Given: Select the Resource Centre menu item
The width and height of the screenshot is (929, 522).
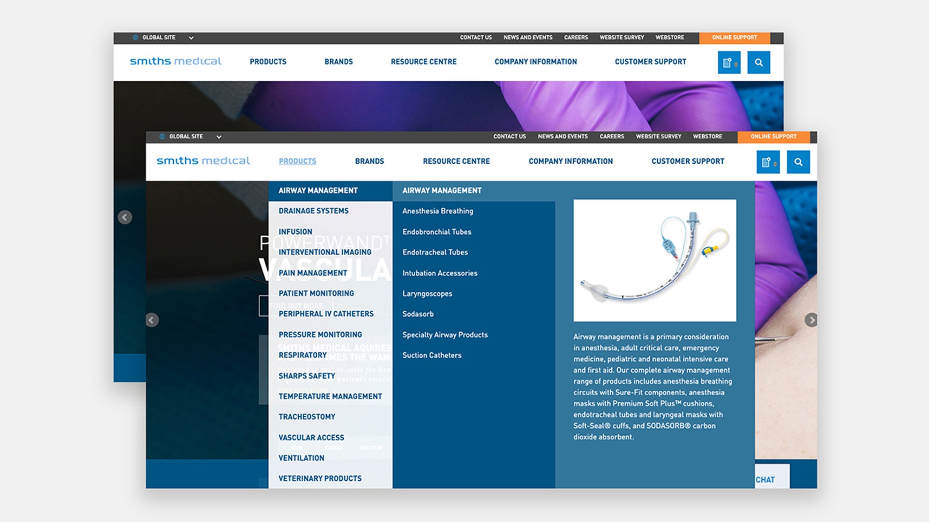Looking at the screenshot, I should pos(456,161).
